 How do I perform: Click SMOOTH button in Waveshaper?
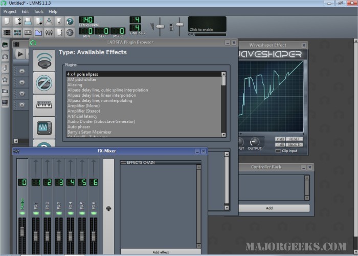[295, 145]
